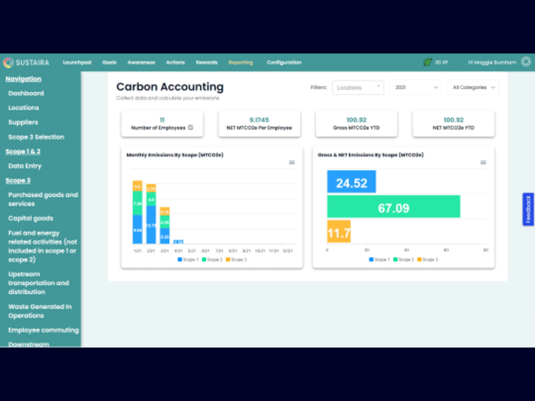Open Data Entry in the sidebar
Image resolution: width=535 pixels, height=401 pixels.
coord(25,166)
